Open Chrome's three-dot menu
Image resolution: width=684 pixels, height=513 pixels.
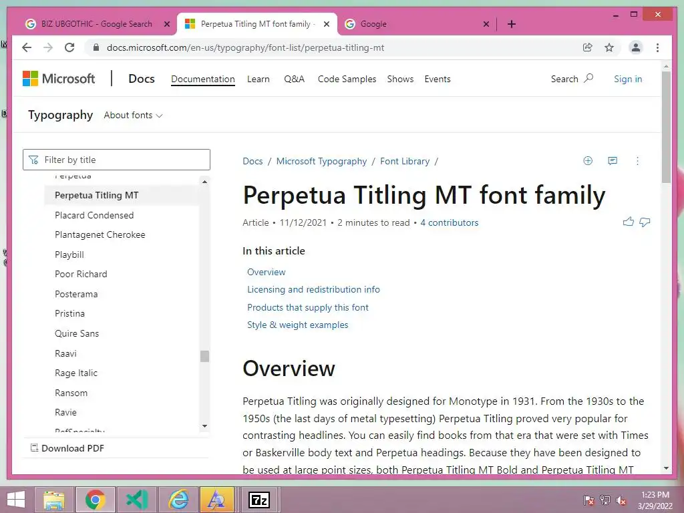tap(657, 47)
